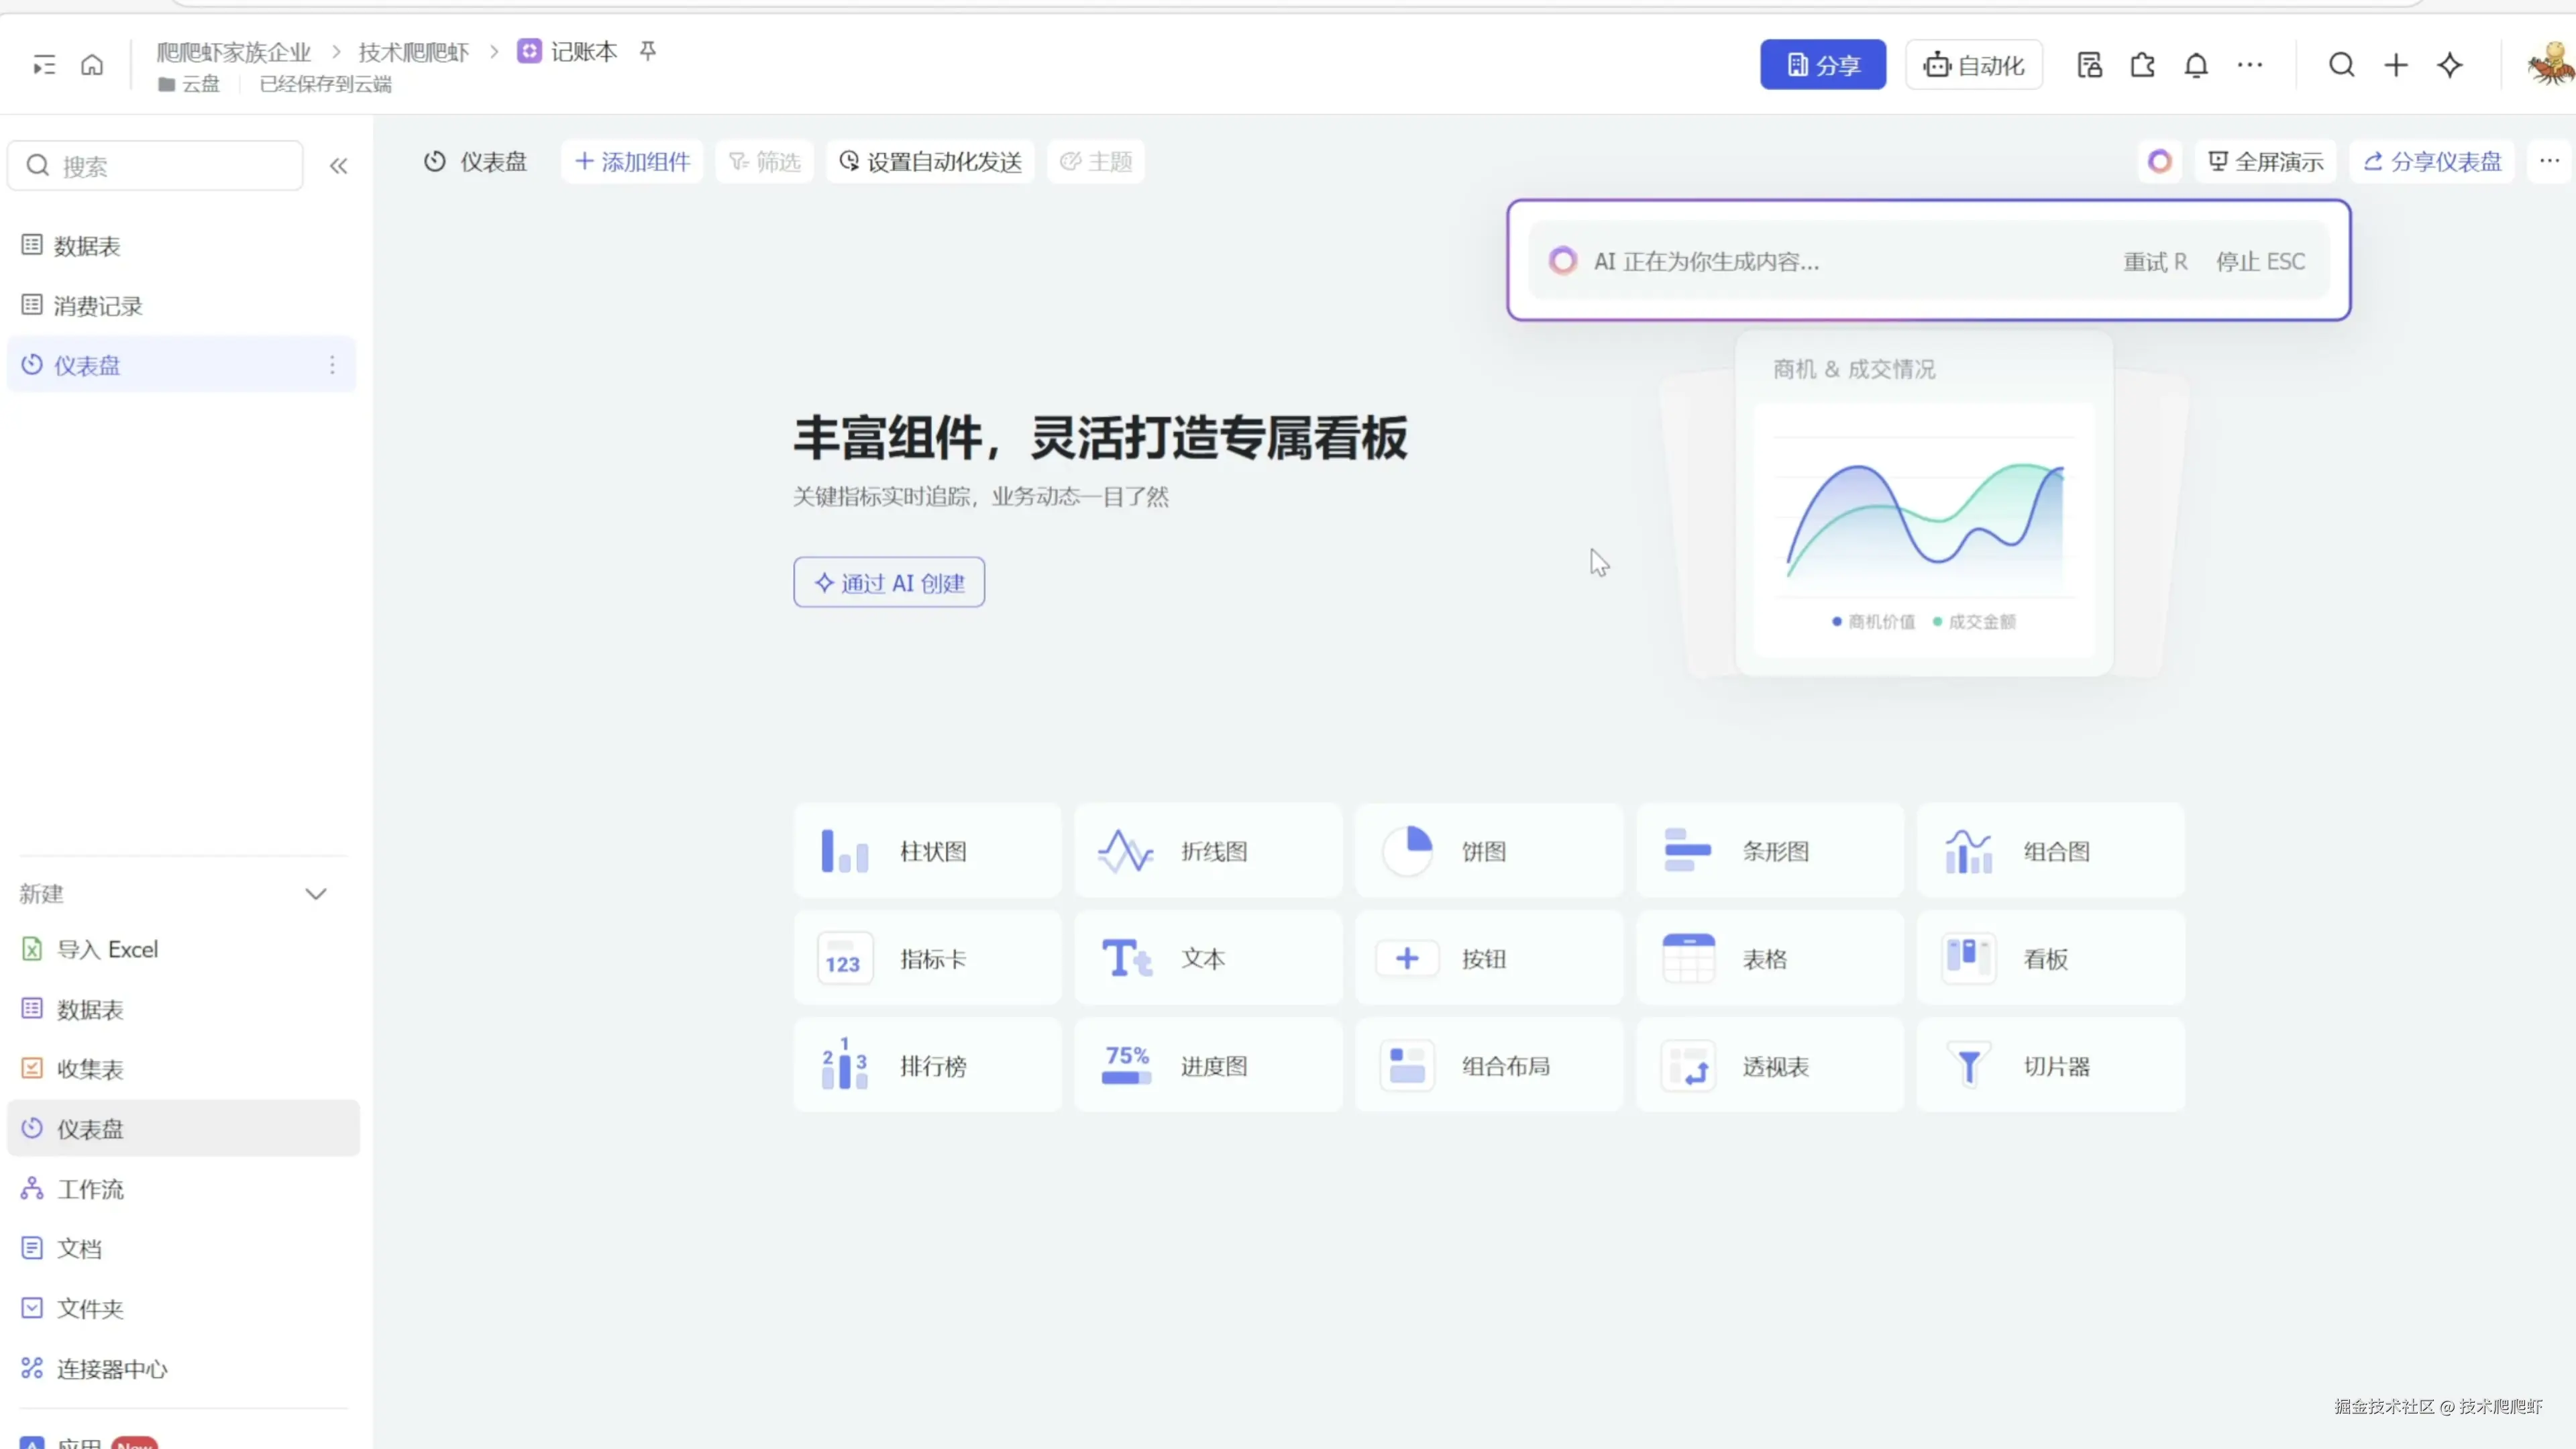Collapse the left sidebar with double chevron
2576x1449 pixels.
338,166
